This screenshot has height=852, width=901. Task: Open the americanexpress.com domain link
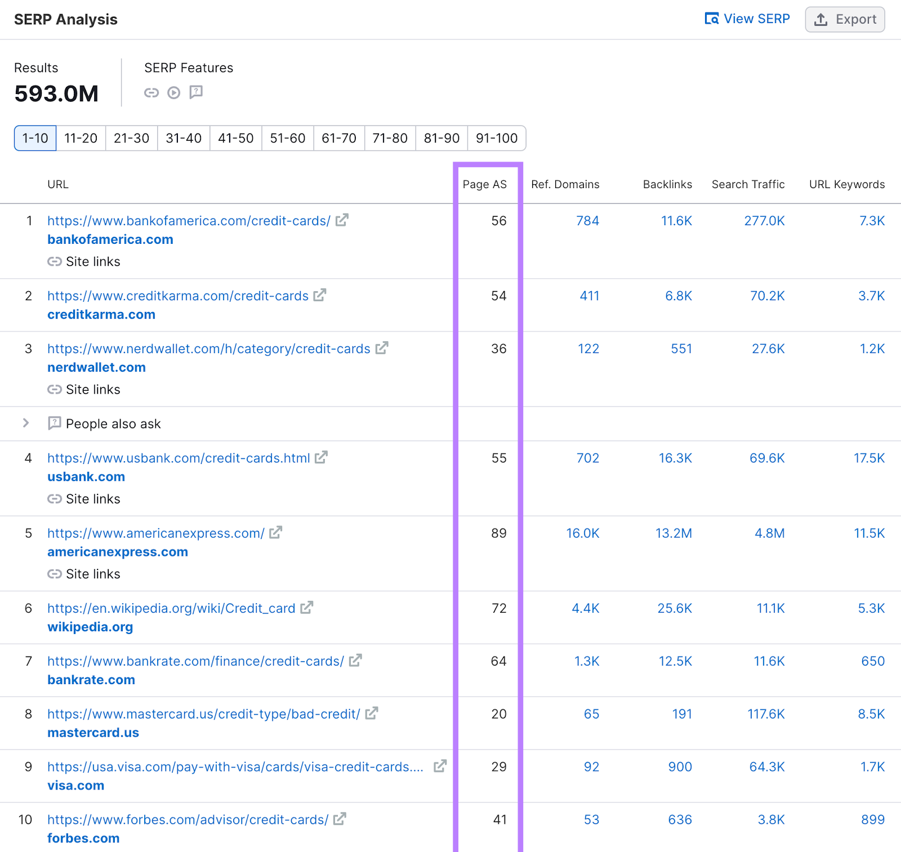coord(118,552)
